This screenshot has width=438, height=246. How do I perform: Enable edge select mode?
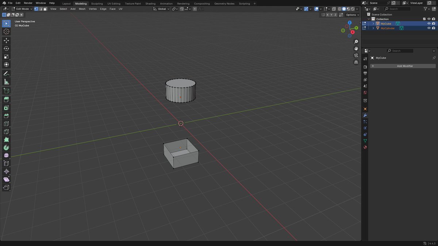click(41, 9)
